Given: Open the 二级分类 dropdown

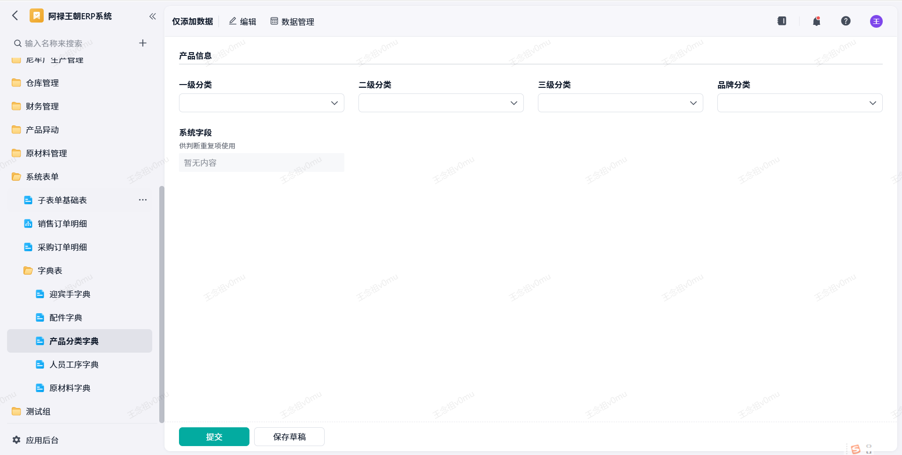Looking at the screenshot, I should coord(441,103).
